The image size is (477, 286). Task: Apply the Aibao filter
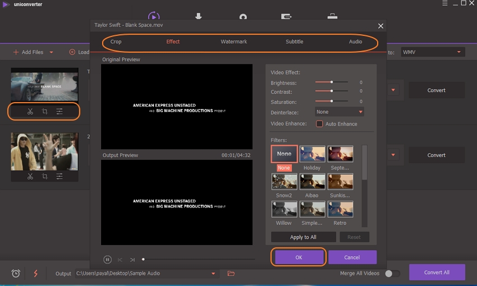pos(312,182)
